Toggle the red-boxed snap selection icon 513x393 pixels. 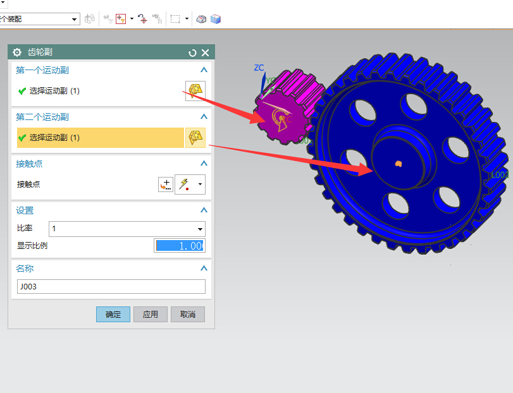click(x=121, y=19)
